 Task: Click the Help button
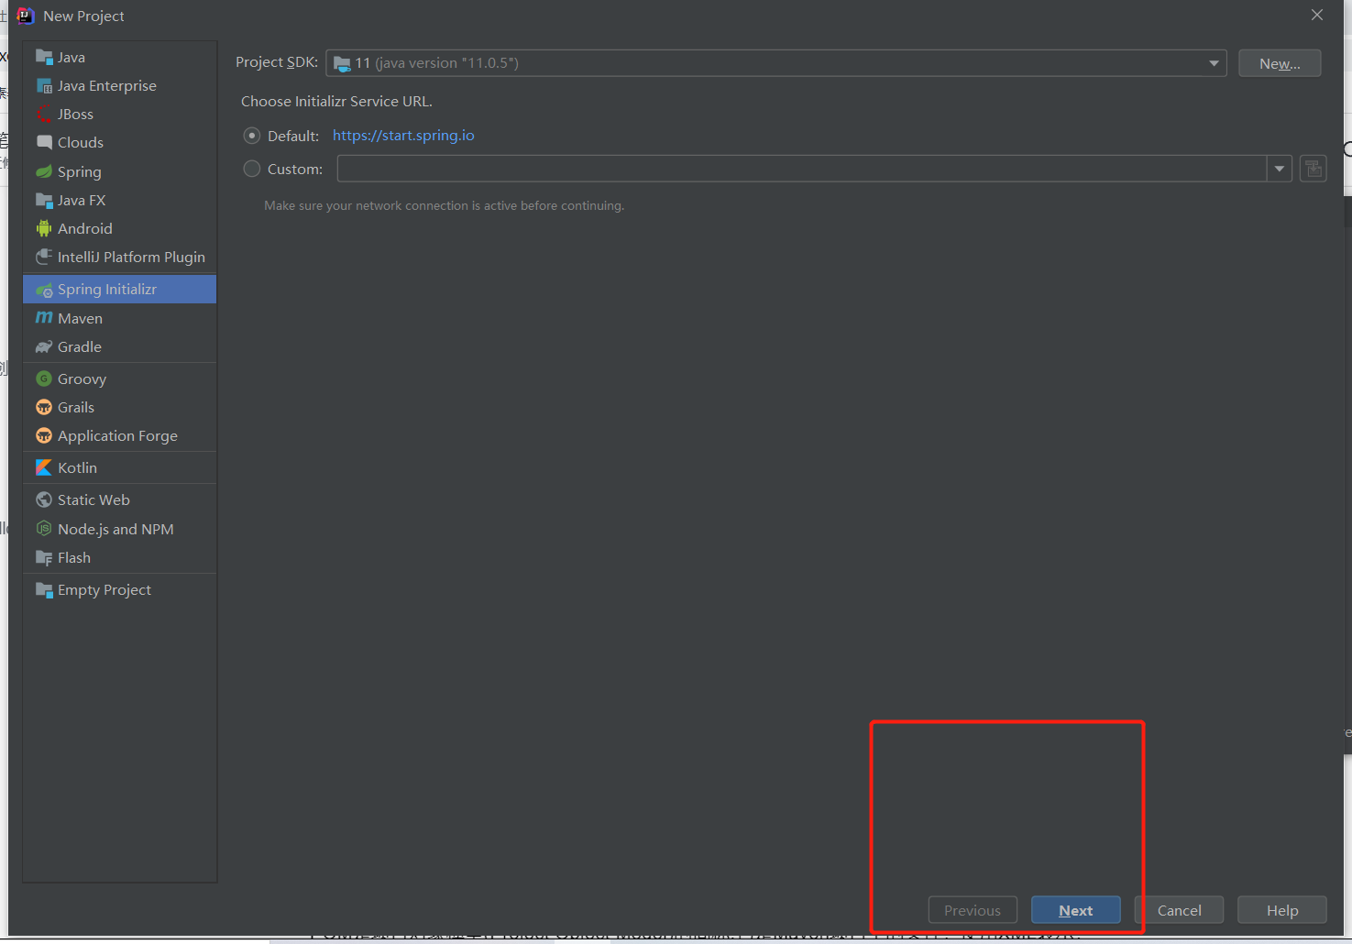[x=1282, y=910]
